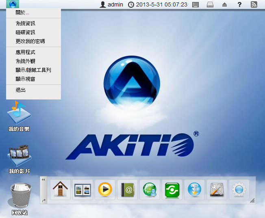Click the green sync arrows dock icon
The height and width of the screenshot is (218, 265).
(172, 190)
